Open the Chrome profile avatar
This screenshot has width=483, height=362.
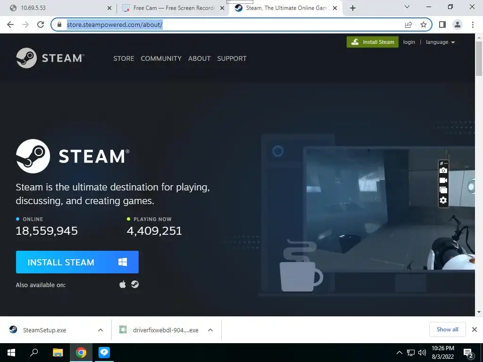458,25
